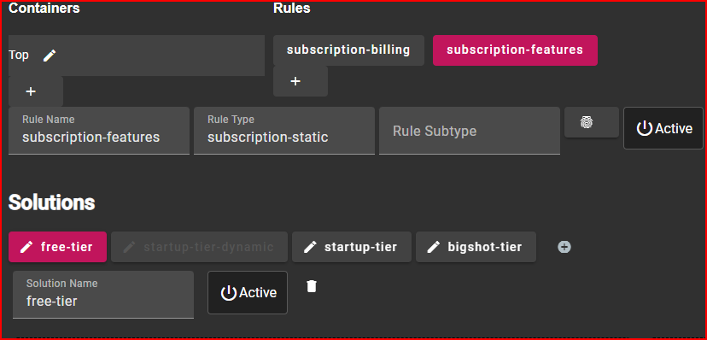Add a solution with the circled plus icon

point(564,247)
